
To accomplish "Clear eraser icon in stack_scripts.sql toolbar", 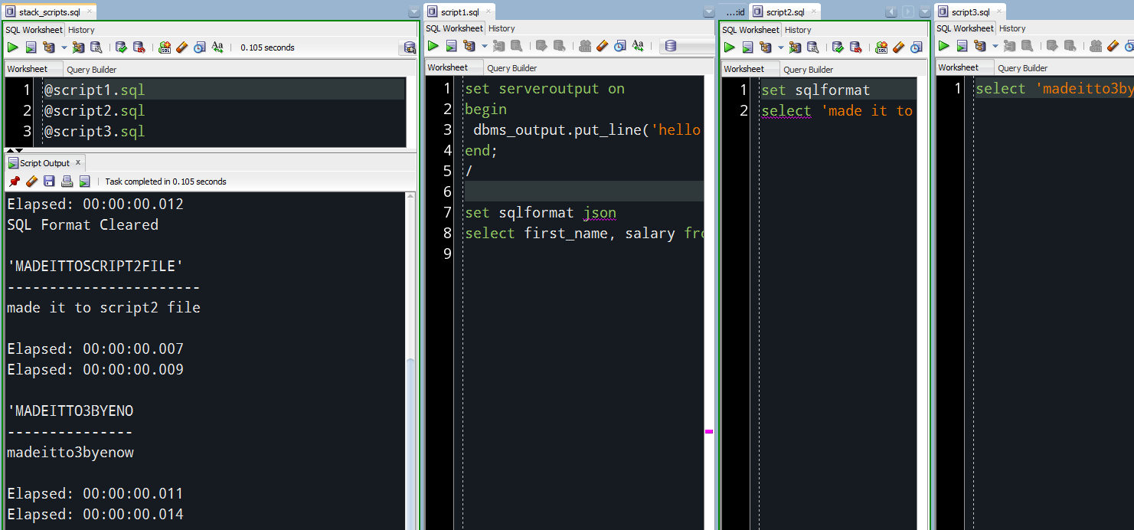I will tap(182, 47).
